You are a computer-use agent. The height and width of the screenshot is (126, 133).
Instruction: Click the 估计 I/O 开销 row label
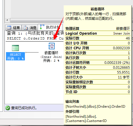click(x=76, y=43)
